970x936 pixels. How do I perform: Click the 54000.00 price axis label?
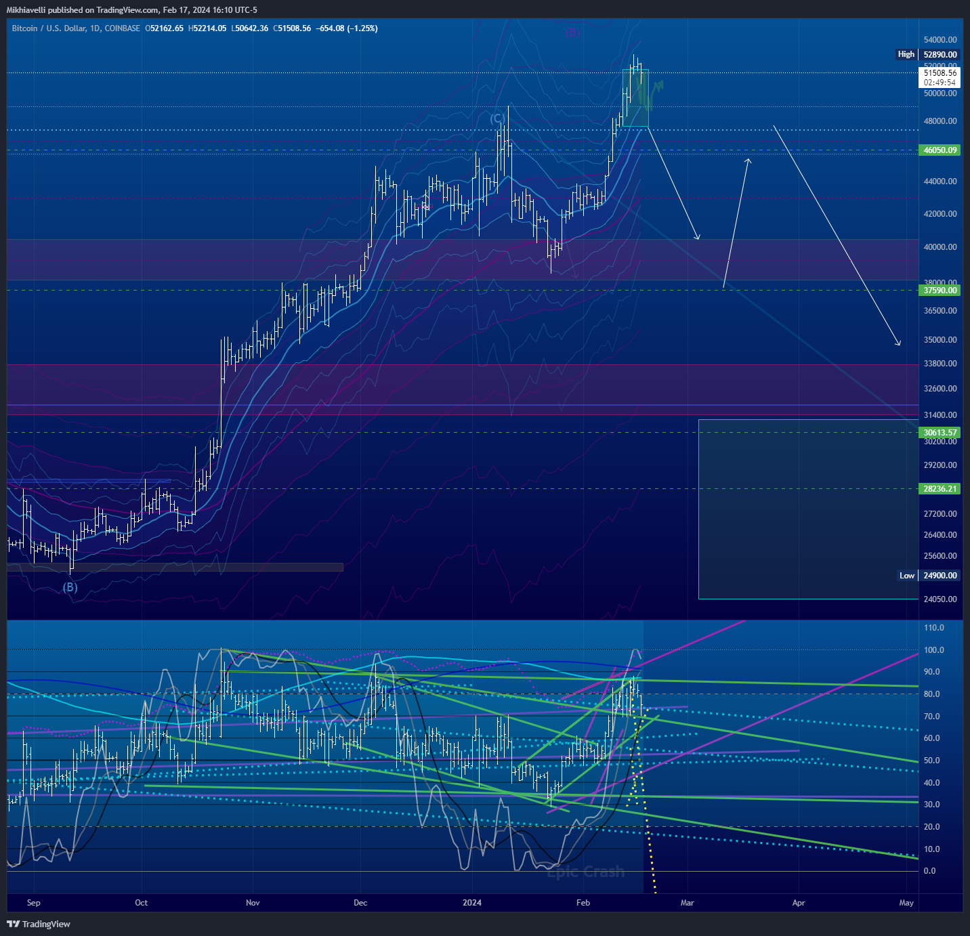(940, 40)
